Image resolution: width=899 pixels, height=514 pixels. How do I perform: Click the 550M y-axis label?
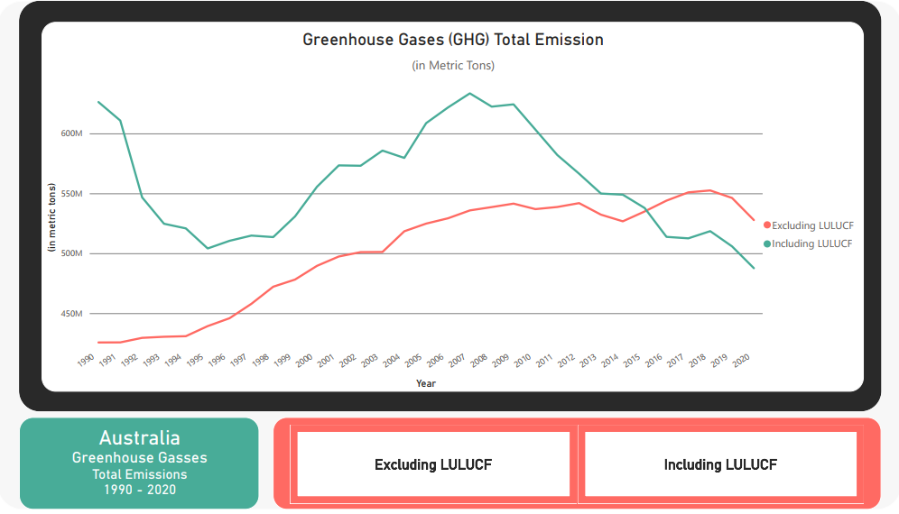point(71,194)
